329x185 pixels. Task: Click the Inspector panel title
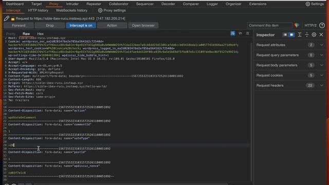click(265, 35)
